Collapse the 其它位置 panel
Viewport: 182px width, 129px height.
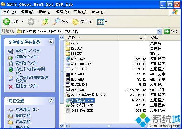point(51,100)
